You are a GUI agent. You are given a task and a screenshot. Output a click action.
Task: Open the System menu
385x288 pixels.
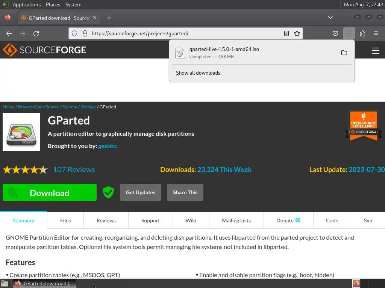click(x=73, y=4)
